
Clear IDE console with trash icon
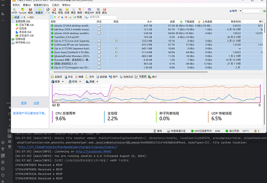10,147
